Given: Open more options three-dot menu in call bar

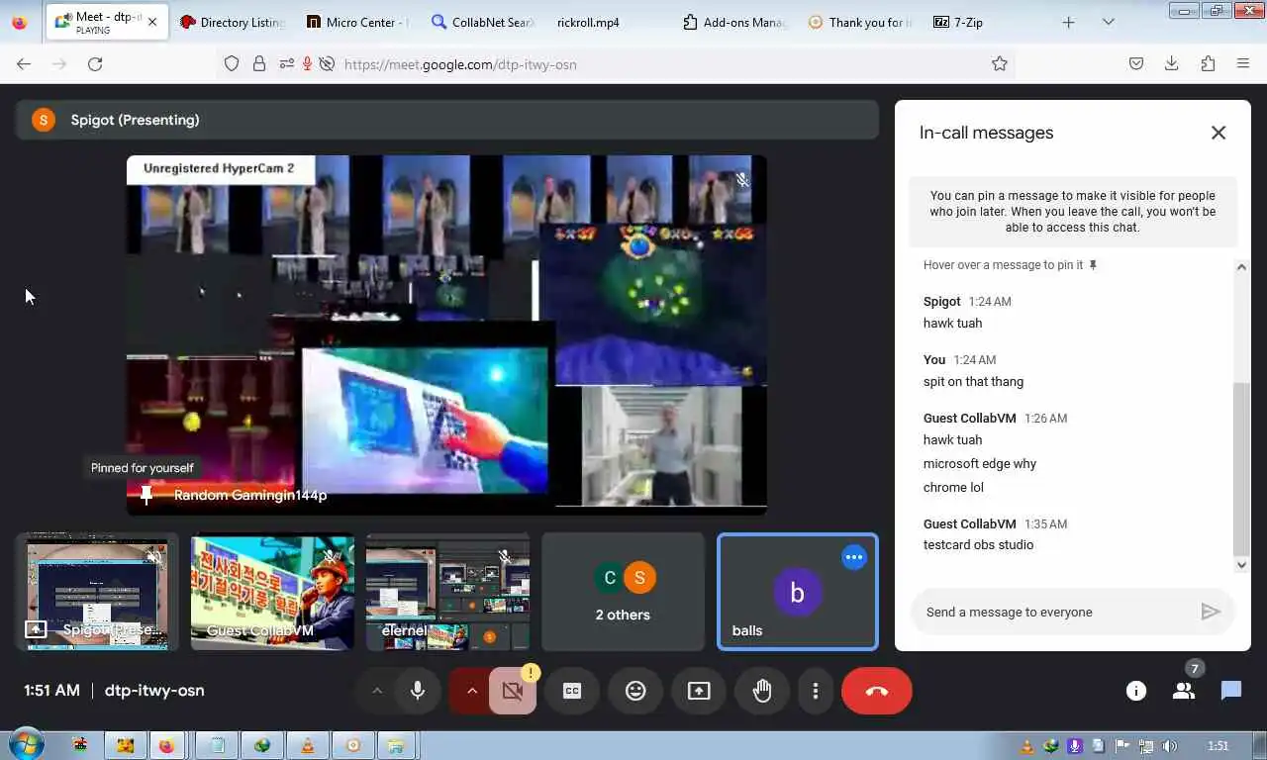Looking at the screenshot, I should pyautogui.click(x=816, y=691).
